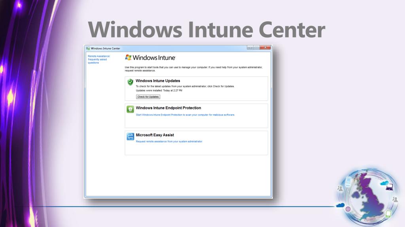
Task: Select the Windows Intune Updates heading
Action: pos(158,80)
